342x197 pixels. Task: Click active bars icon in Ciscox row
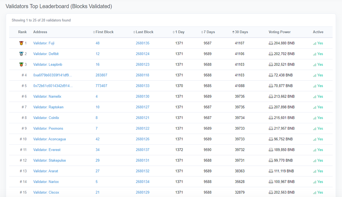click(x=315, y=193)
